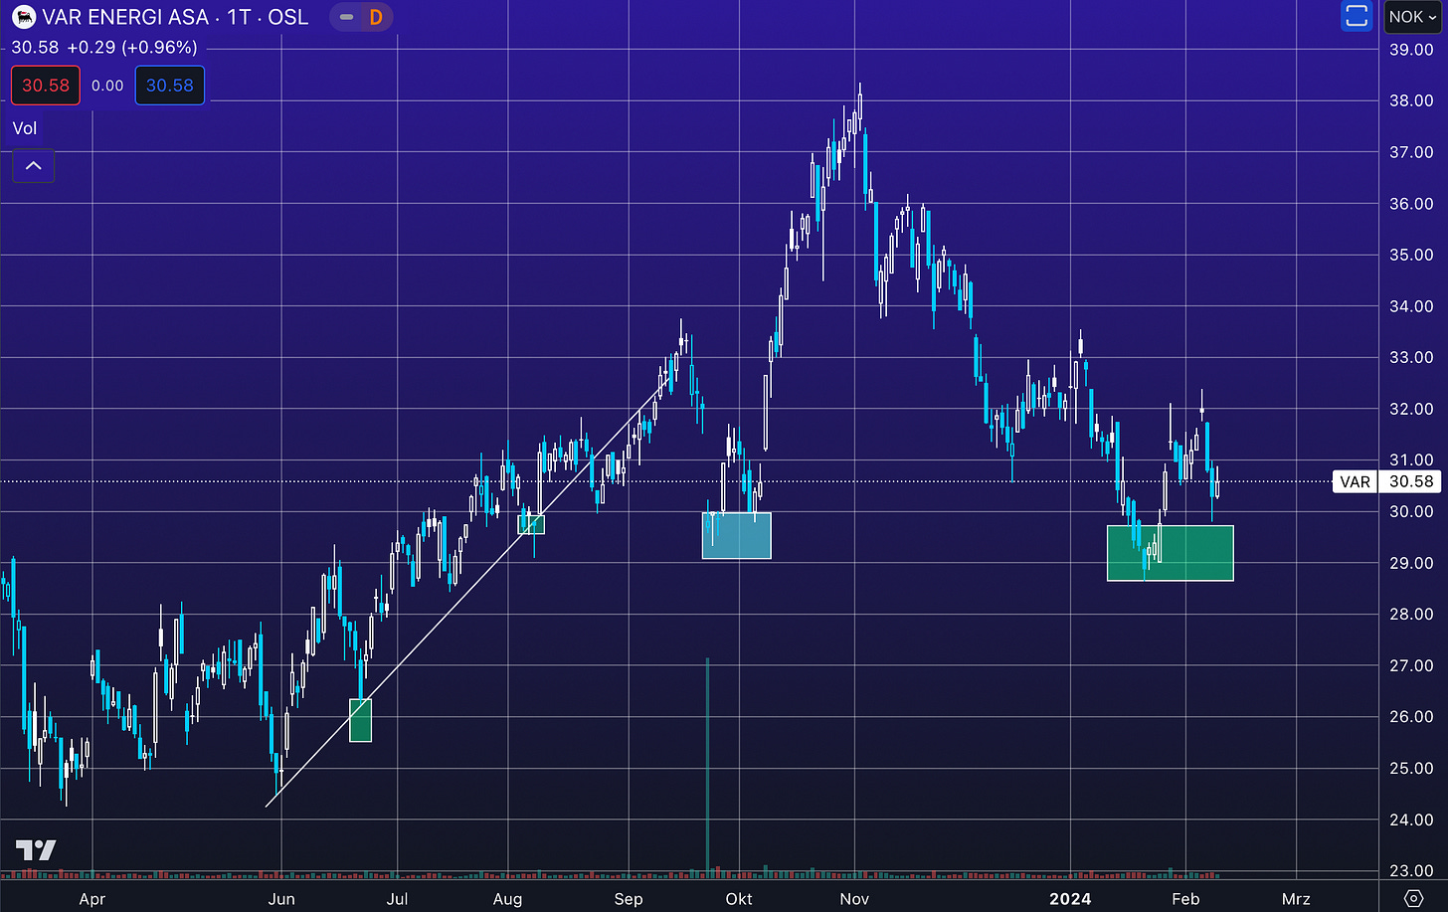The width and height of the screenshot is (1448, 912).
Task: Click the blue 30.58 buy price button
Action: click(x=170, y=86)
